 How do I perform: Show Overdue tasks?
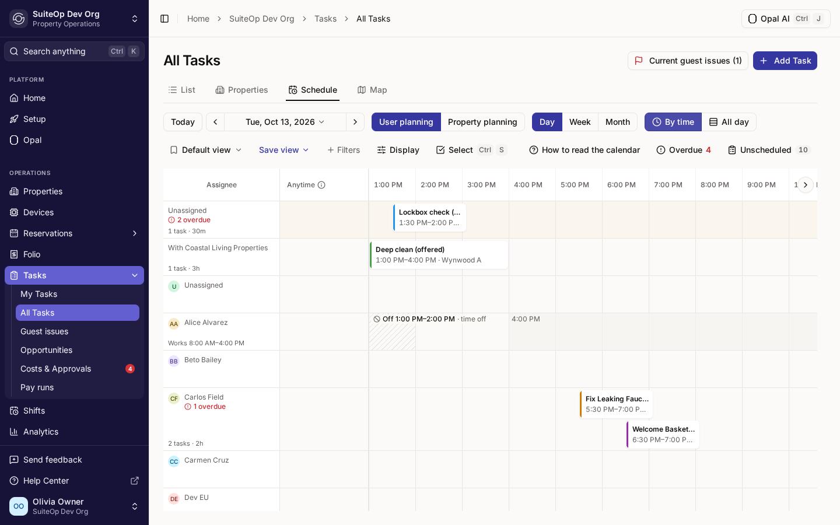pyautogui.click(x=684, y=150)
